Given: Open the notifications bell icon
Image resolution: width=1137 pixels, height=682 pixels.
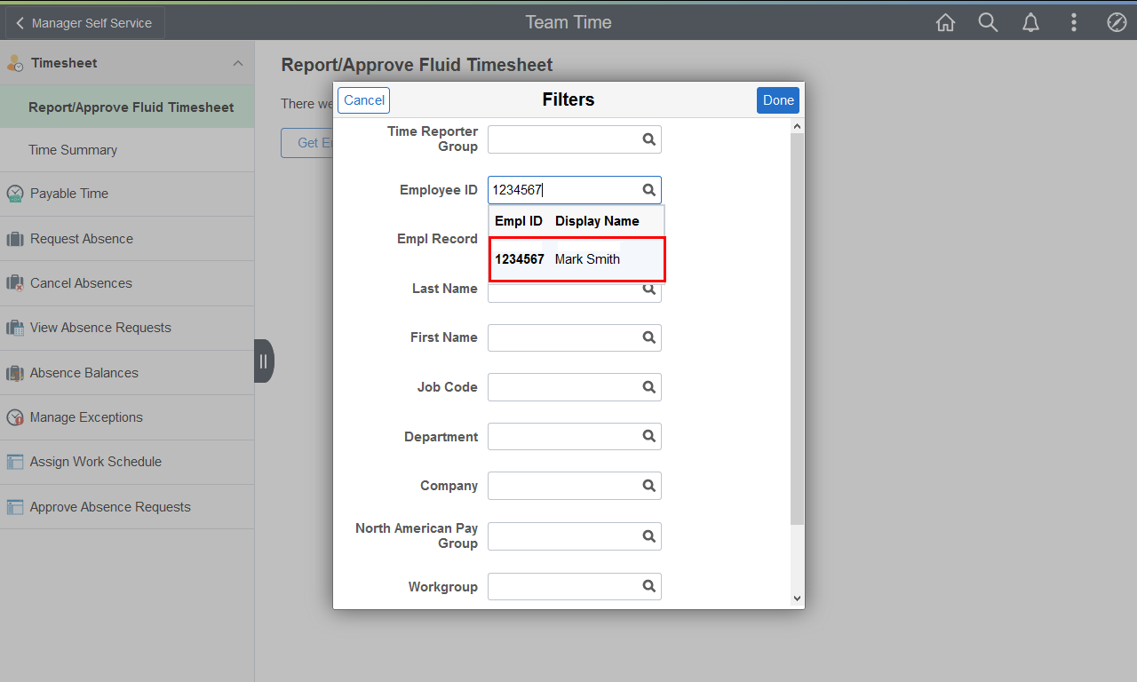Looking at the screenshot, I should [1030, 22].
